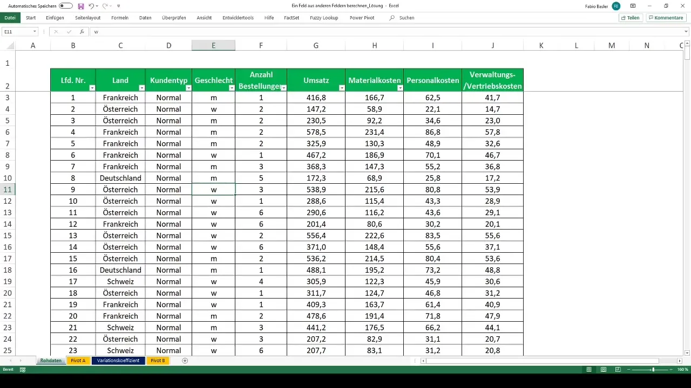Switch to the Pivot B sheet tab

point(158,361)
